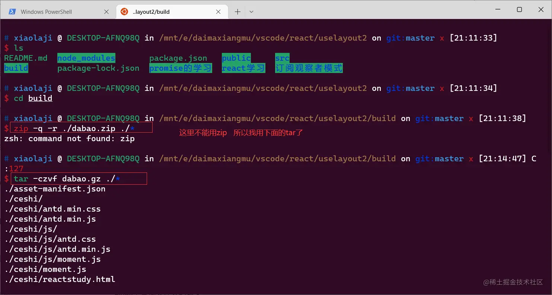
Task: Click ./ceshi/moment.js output line
Action: (x=45, y=269)
